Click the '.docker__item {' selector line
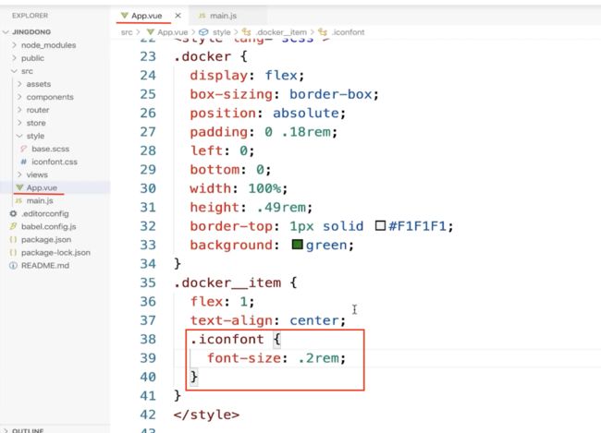 235,283
